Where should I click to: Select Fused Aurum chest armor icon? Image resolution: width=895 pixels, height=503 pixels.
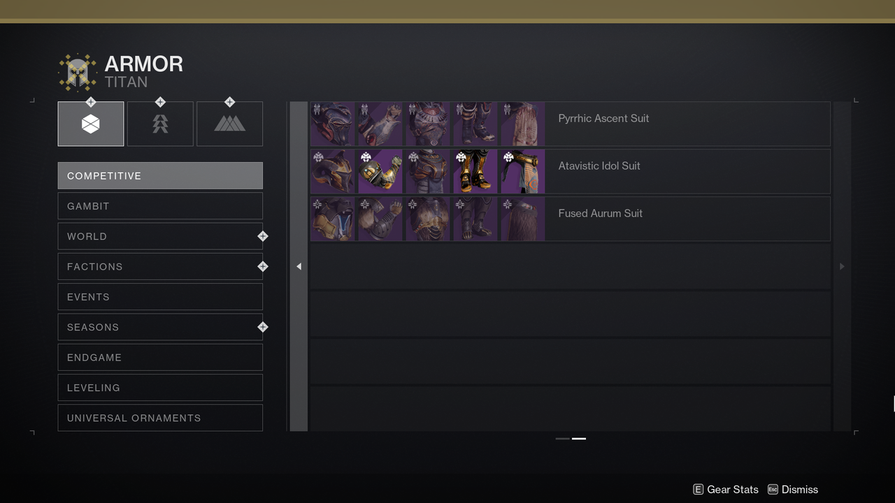[x=428, y=219]
